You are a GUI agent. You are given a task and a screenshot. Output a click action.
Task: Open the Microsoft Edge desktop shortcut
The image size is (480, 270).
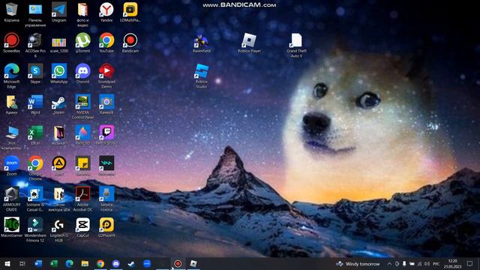pyautogui.click(x=12, y=76)
